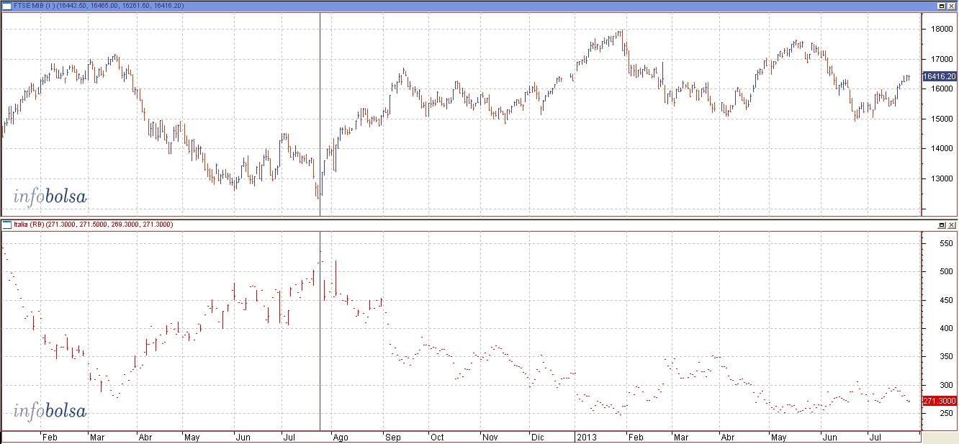
Task: Click the 550 level on the spread axis
Action: [x=935, y=243]
